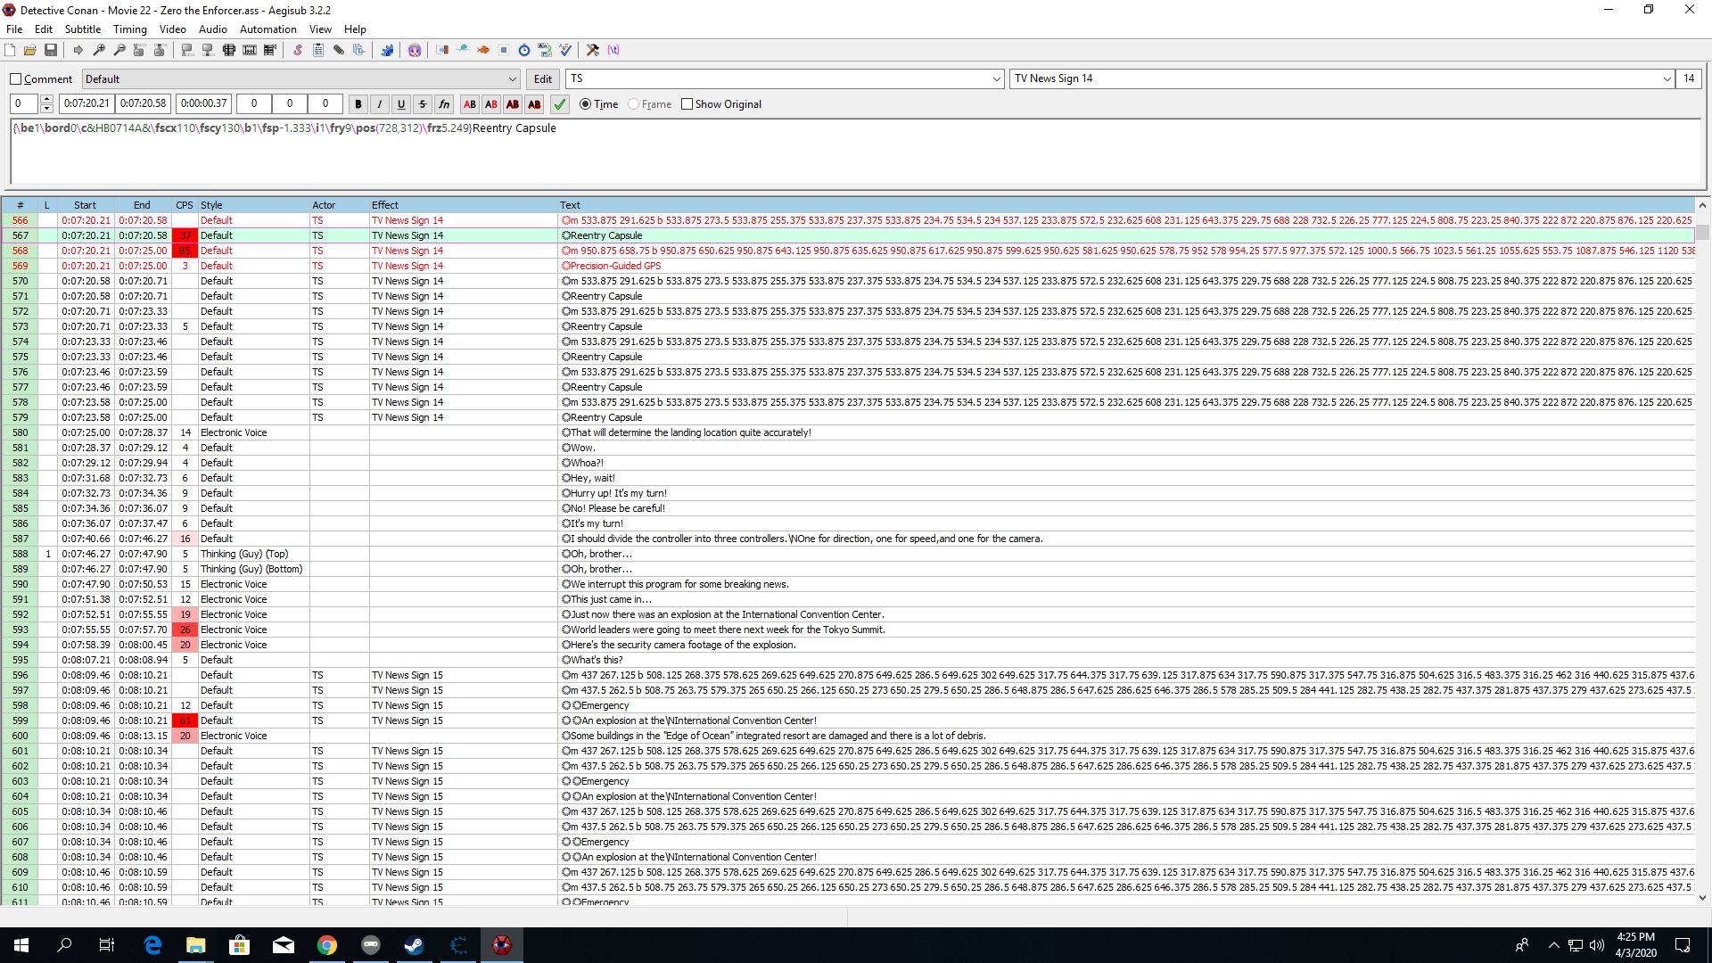The image size is (1712, 963).
Task: Enable the Comment checkbox
Action: (x=16, y=79)
